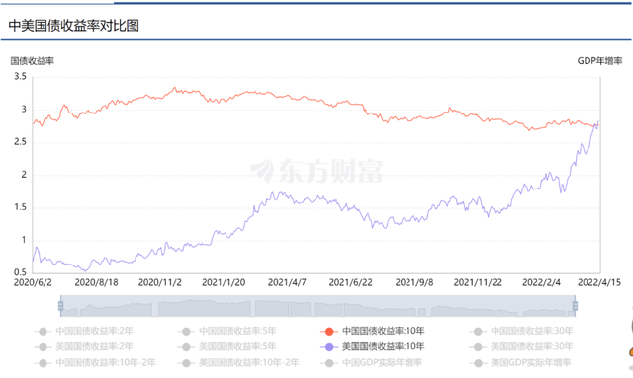Click the 2020/6/2 date axis label
Screen dimensions: 633x378
point(33,282)
